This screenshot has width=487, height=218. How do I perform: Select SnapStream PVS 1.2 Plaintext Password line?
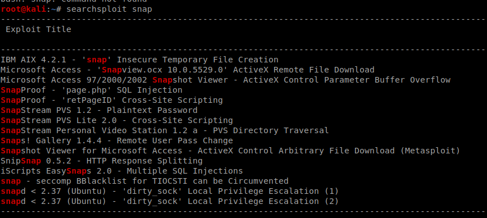(x=99, y=111)
